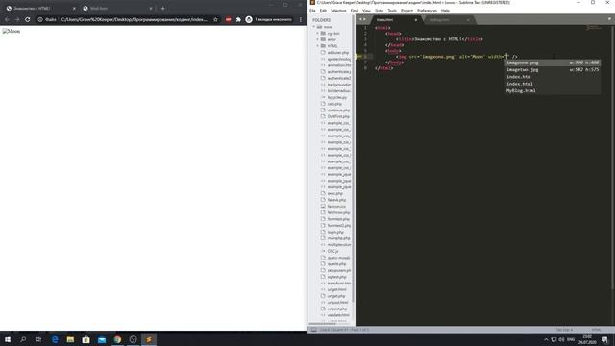Open the Project menu
This screenshot has width=615, height=346.
point(406,11)
